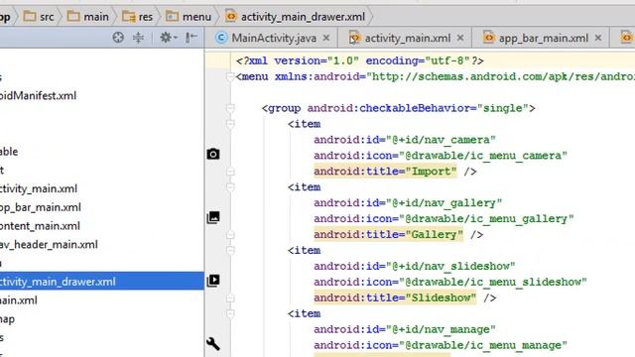Select activity_main.xml in the project tree
Viewport: 635px width, 357px height.
click(39, 189)
